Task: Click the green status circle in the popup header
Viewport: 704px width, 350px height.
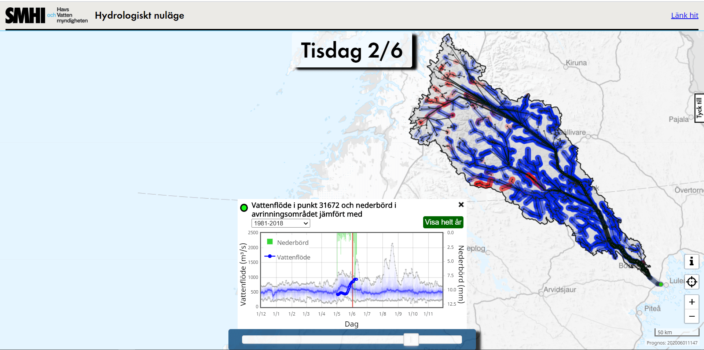Action: coord(244,208)
